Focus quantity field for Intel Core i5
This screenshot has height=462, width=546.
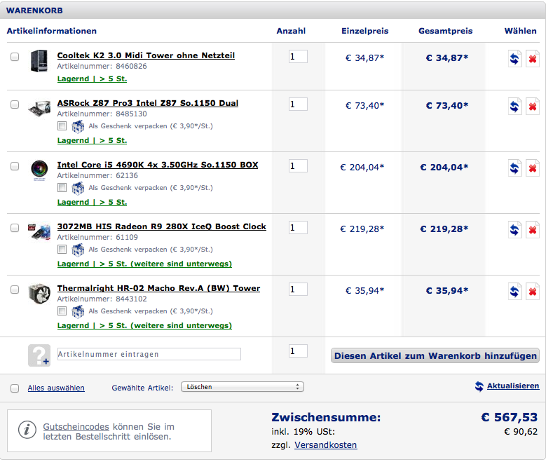click(x=298, y=166)
